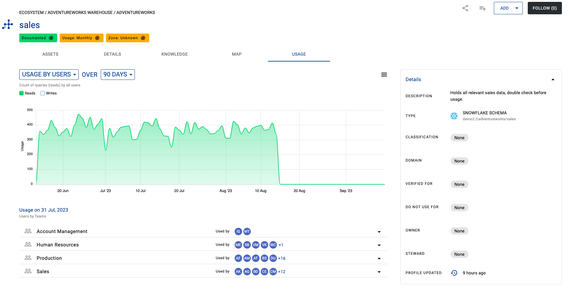Click the Snowflake schema type icon
570x289 pixels.
pyautogui.click(x=454, y=116)
